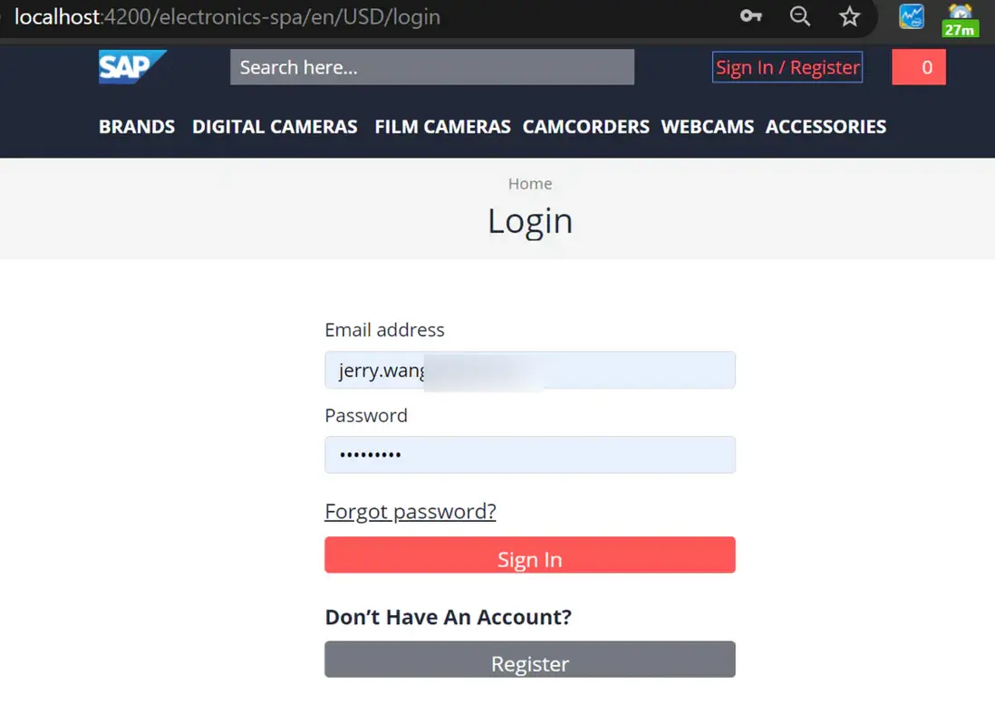995x704 pixels.
Task: Click the gray Register button
Action: [530, 660]
